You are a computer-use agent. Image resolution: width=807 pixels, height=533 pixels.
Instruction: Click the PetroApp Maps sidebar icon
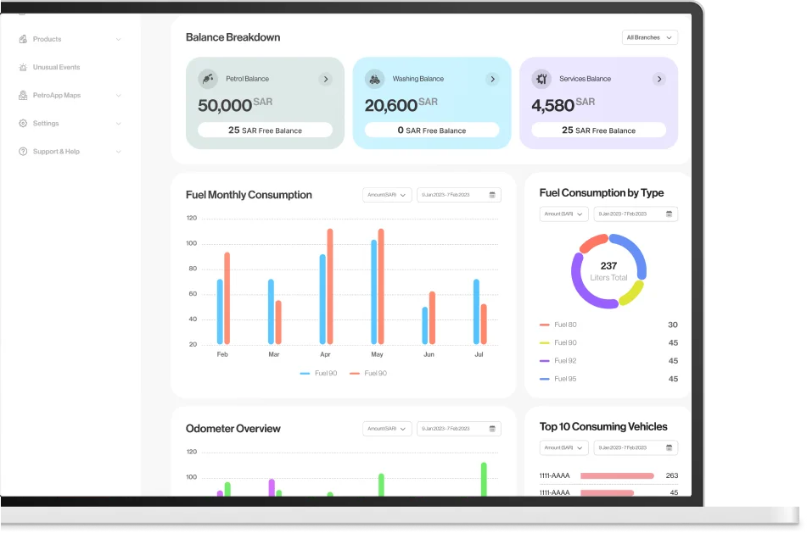tap(24, 95)
